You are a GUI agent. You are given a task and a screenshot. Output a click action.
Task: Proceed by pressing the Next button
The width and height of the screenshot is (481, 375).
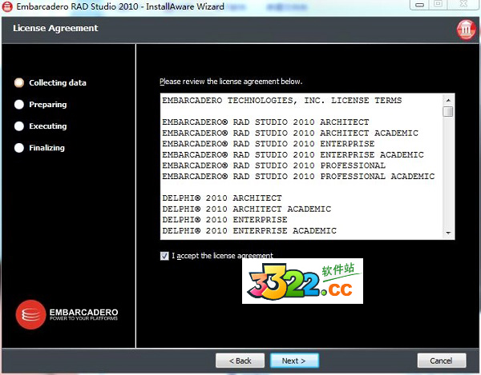click(294, 361)
